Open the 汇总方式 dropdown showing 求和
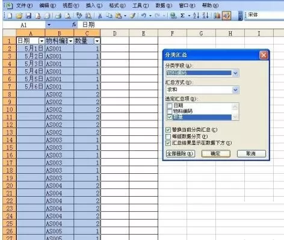284x240 pixels. [235, 90]
